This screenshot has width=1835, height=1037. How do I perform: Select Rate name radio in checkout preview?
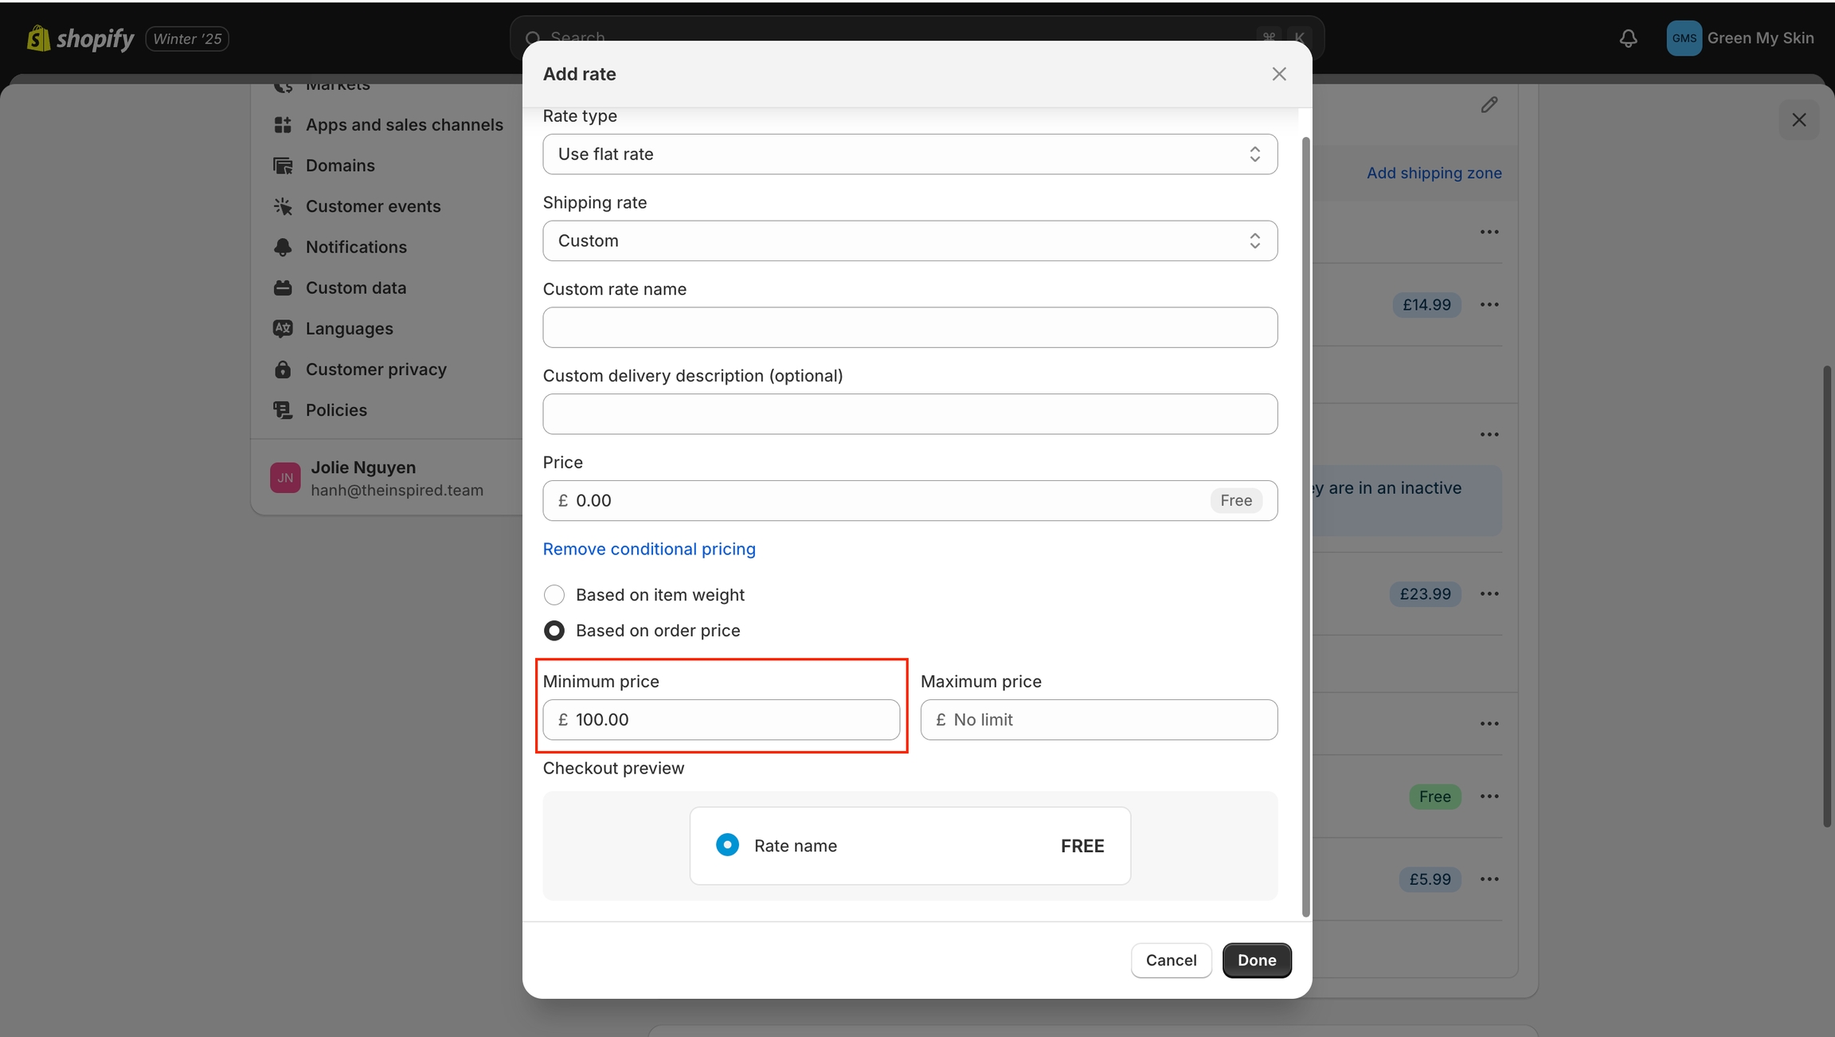coord(727,845)
